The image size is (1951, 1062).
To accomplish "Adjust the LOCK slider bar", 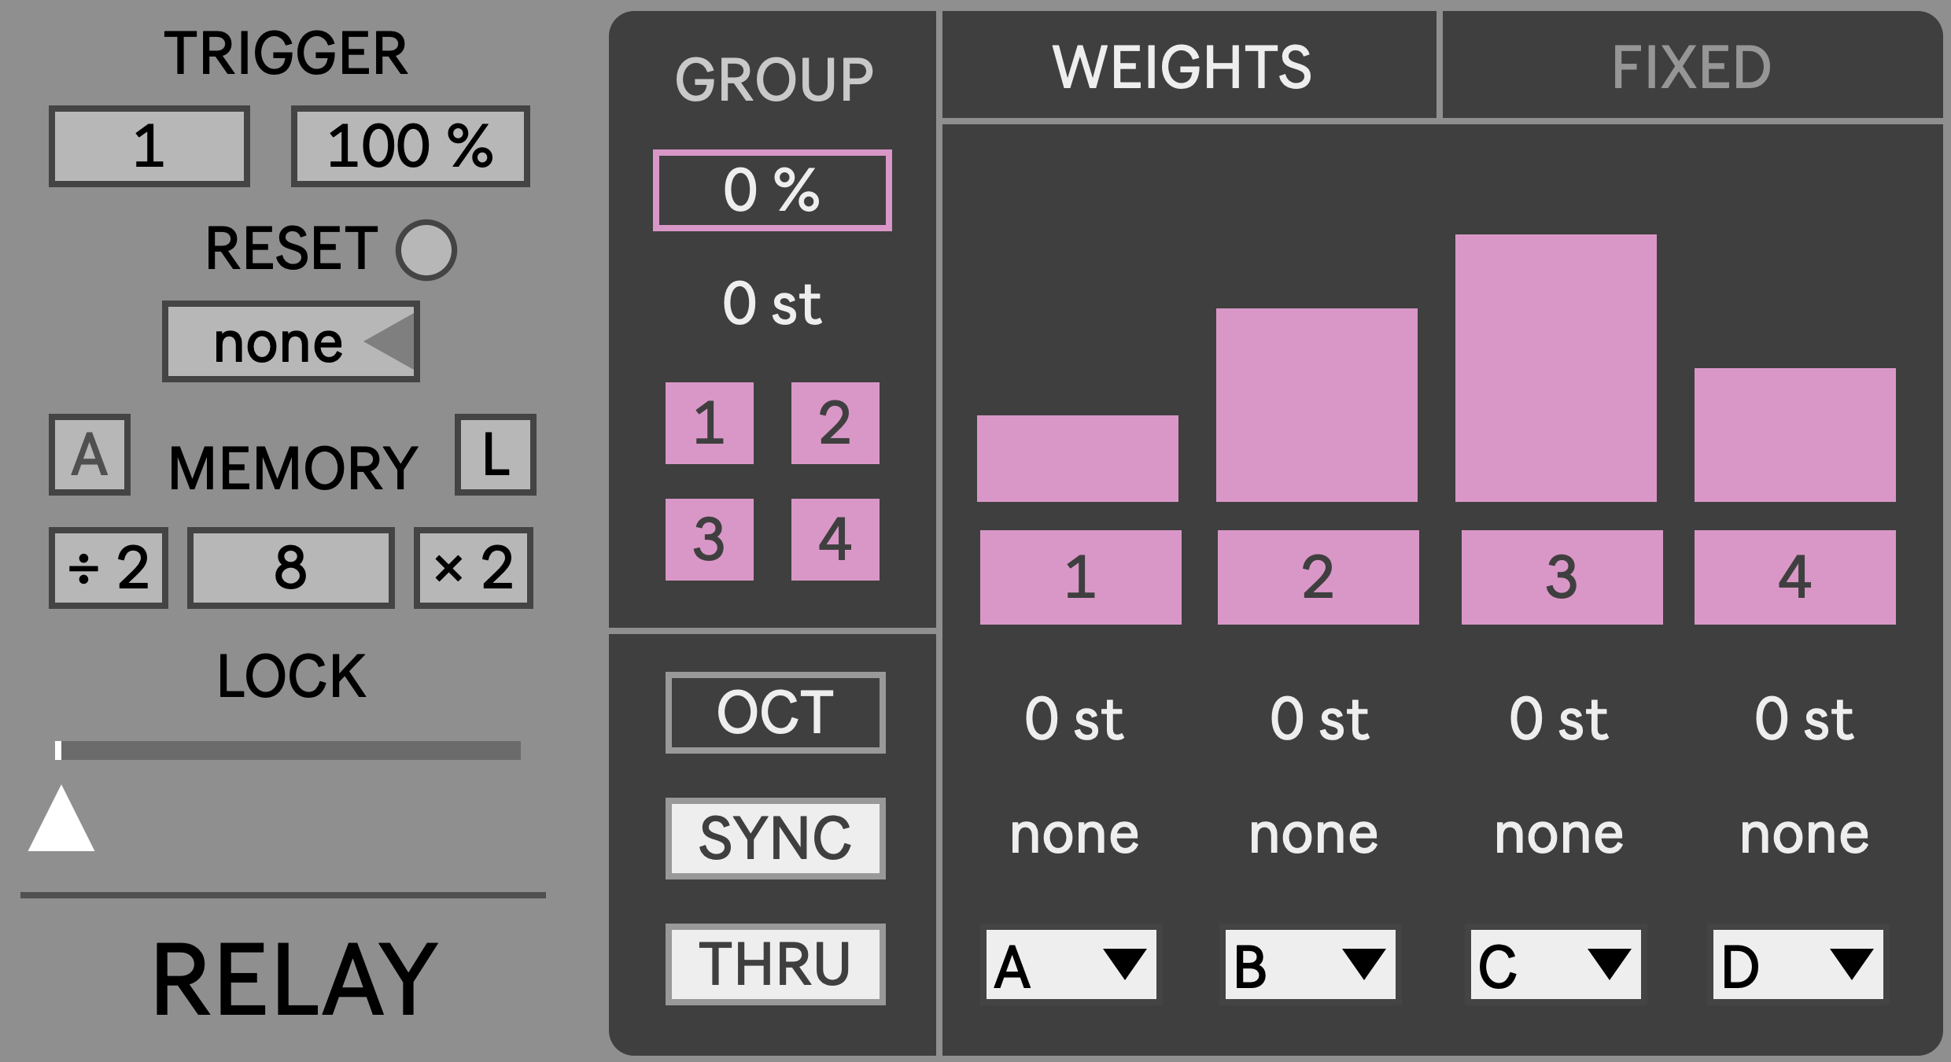I will (x=288, y=750).
